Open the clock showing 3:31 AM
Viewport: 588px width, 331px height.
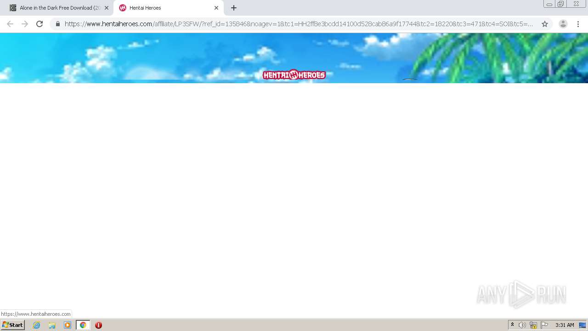565,325
